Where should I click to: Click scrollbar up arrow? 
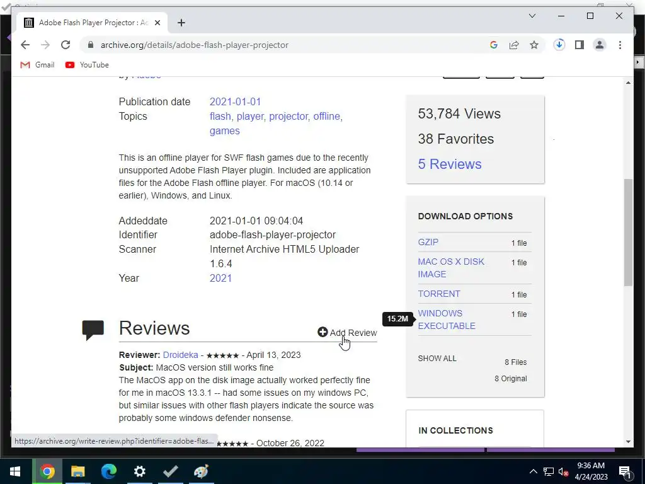coord(628,83)
